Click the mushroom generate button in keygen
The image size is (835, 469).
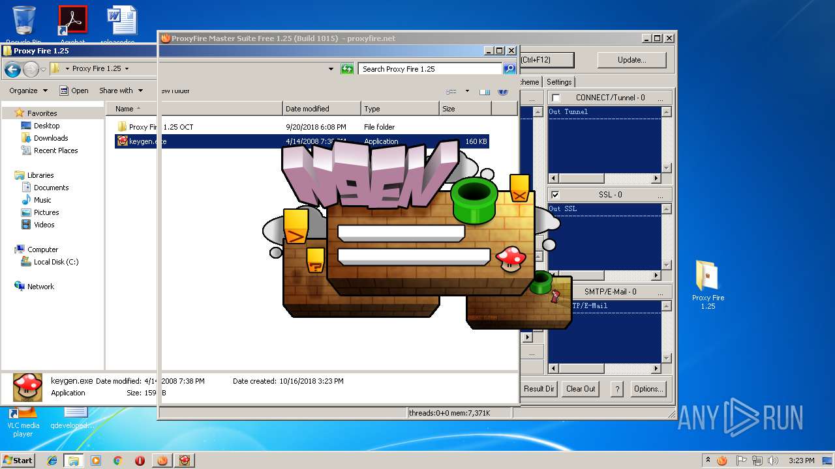tap(511, 258)
